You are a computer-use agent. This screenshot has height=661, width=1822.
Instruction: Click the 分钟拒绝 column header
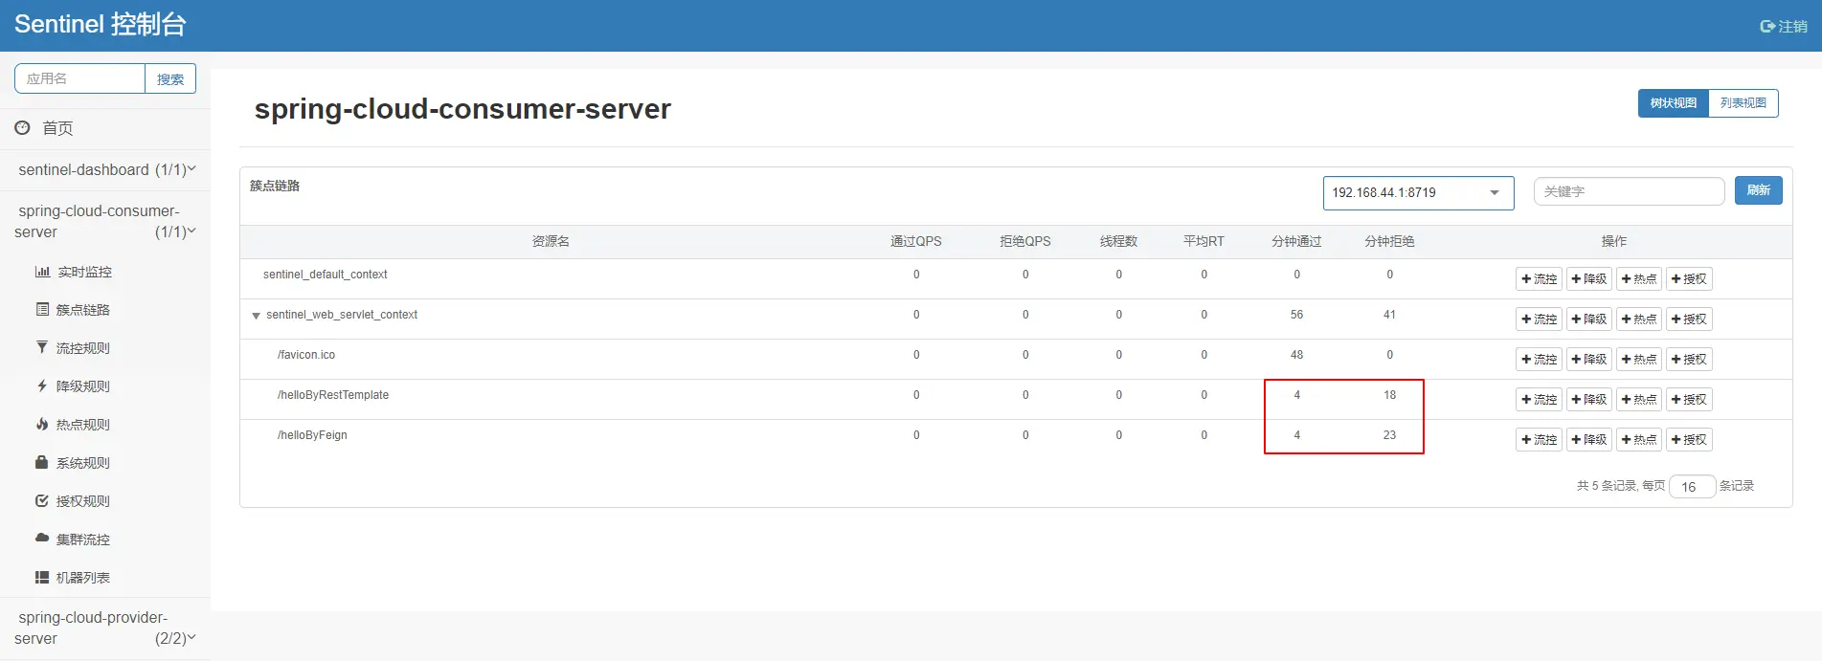pyautogui.click(x=1389, y=241)
